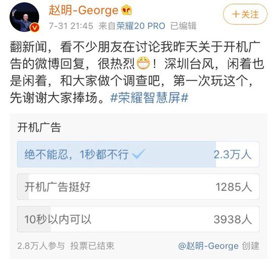Click the 已编辑 edited label
The height and width of the screenshot is (259, 277).
coord(183,26)
